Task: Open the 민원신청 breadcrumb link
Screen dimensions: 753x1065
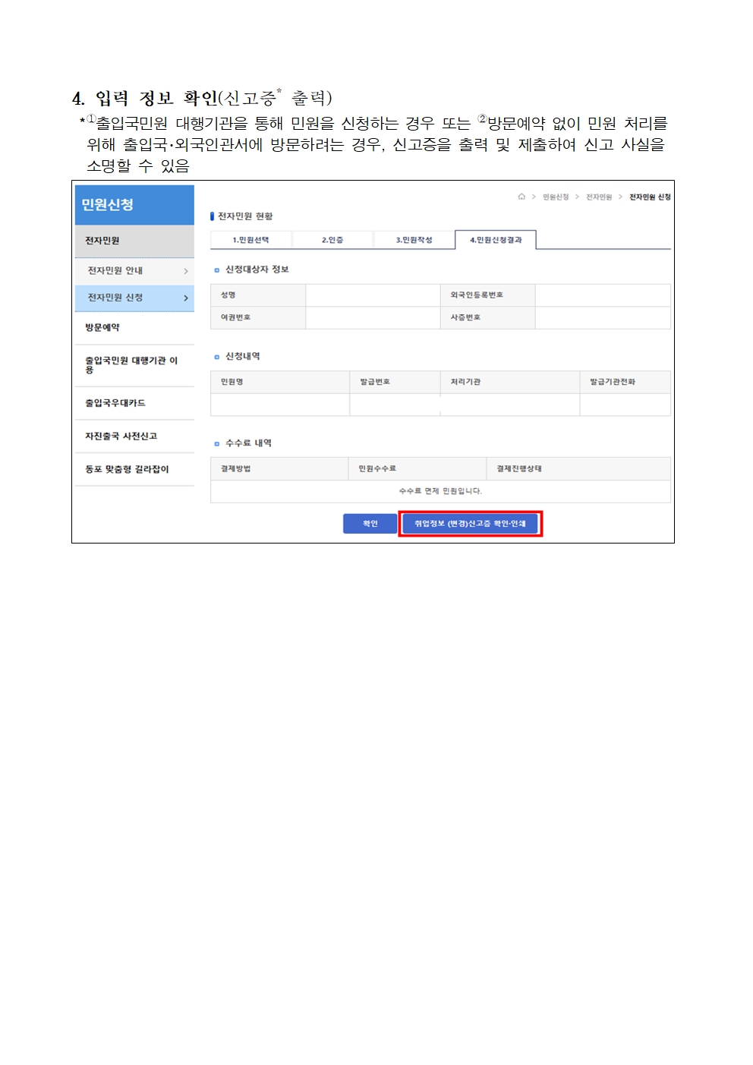Action: 556,197
